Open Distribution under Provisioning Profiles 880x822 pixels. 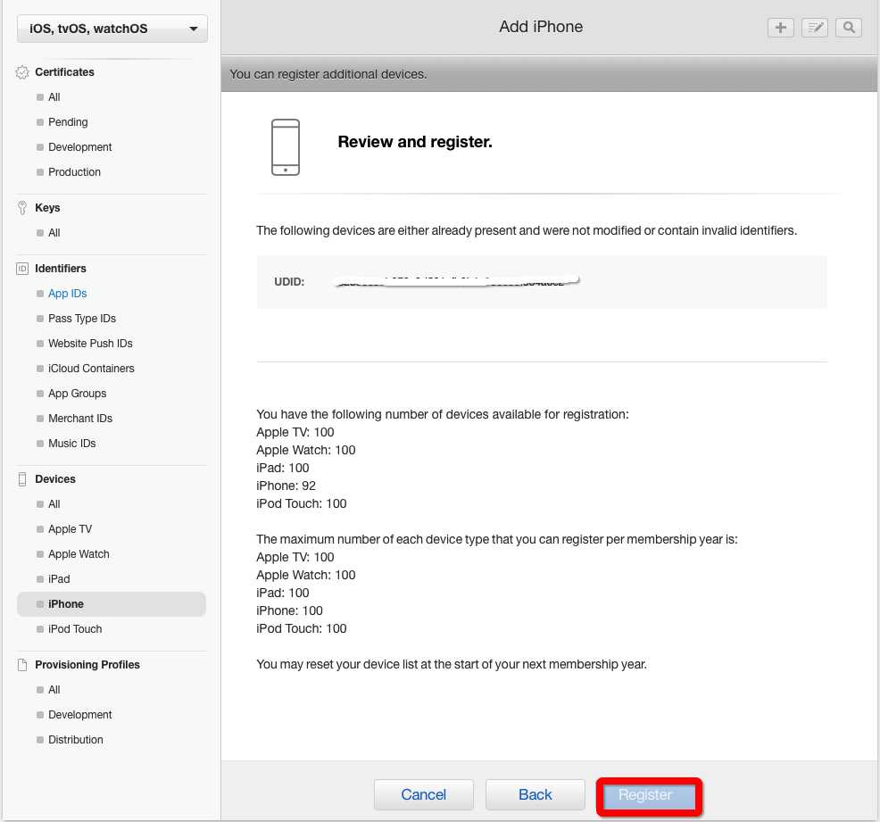(x=76, y=740)
